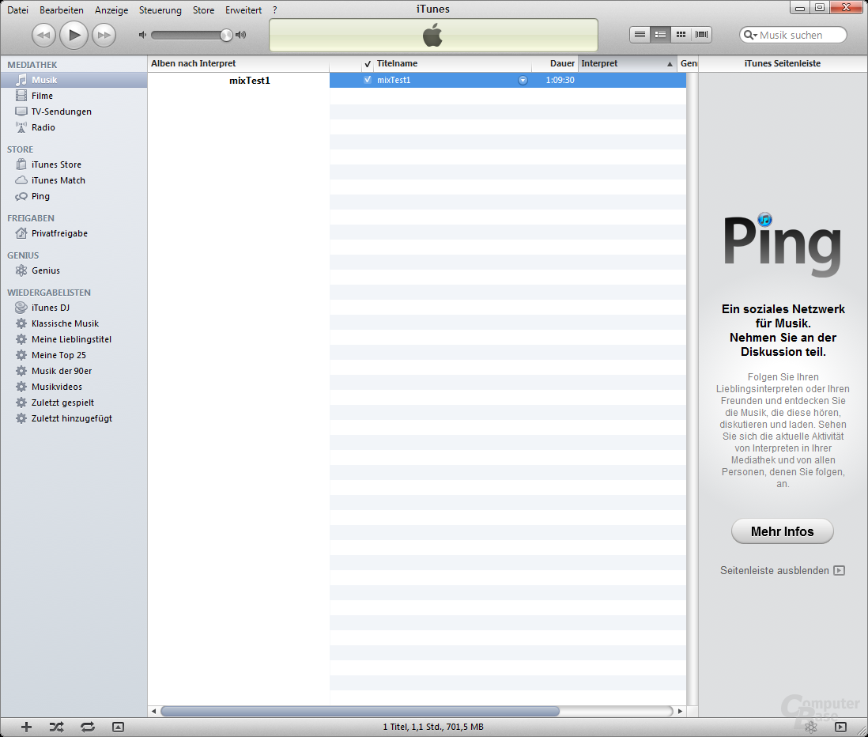The image size is (868, 737).
Task: Select Zuletzt gespielt playlist
Action: (74, 403)
